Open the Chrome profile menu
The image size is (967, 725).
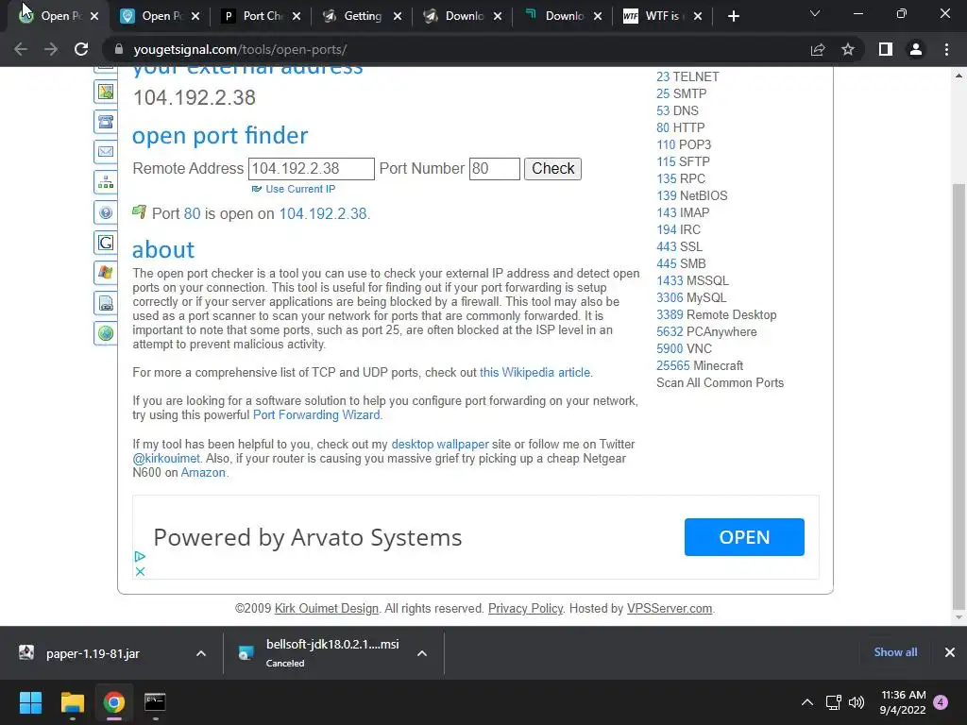[916, 49]
